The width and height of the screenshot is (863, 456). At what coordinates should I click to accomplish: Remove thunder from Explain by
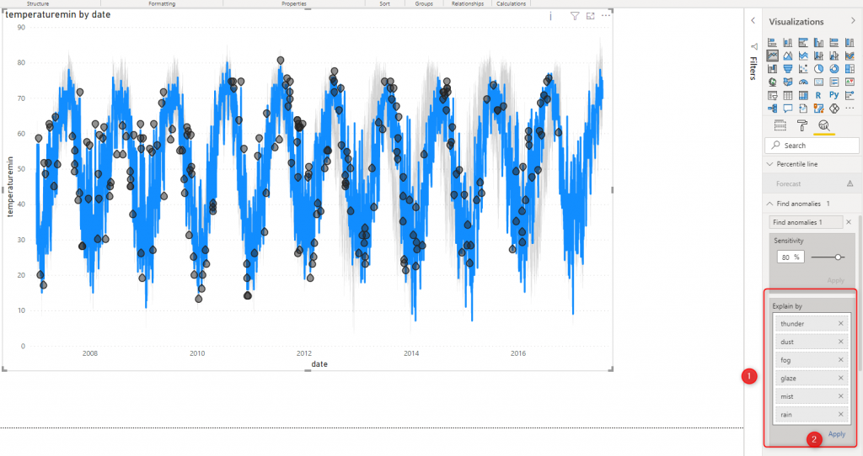[x=841, y=324]
